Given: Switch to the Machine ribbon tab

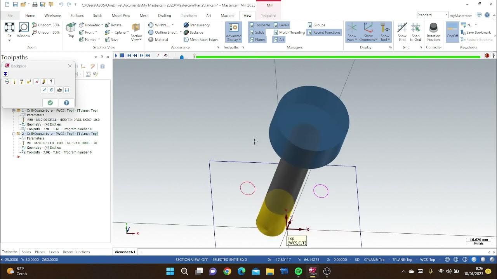Looking at the screenshot, I should [228, 15].
